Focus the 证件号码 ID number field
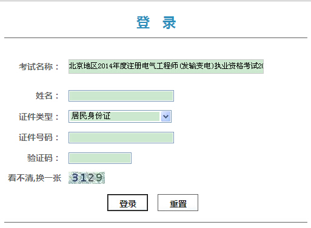This screenshot has width=311, height=228. 121,137
